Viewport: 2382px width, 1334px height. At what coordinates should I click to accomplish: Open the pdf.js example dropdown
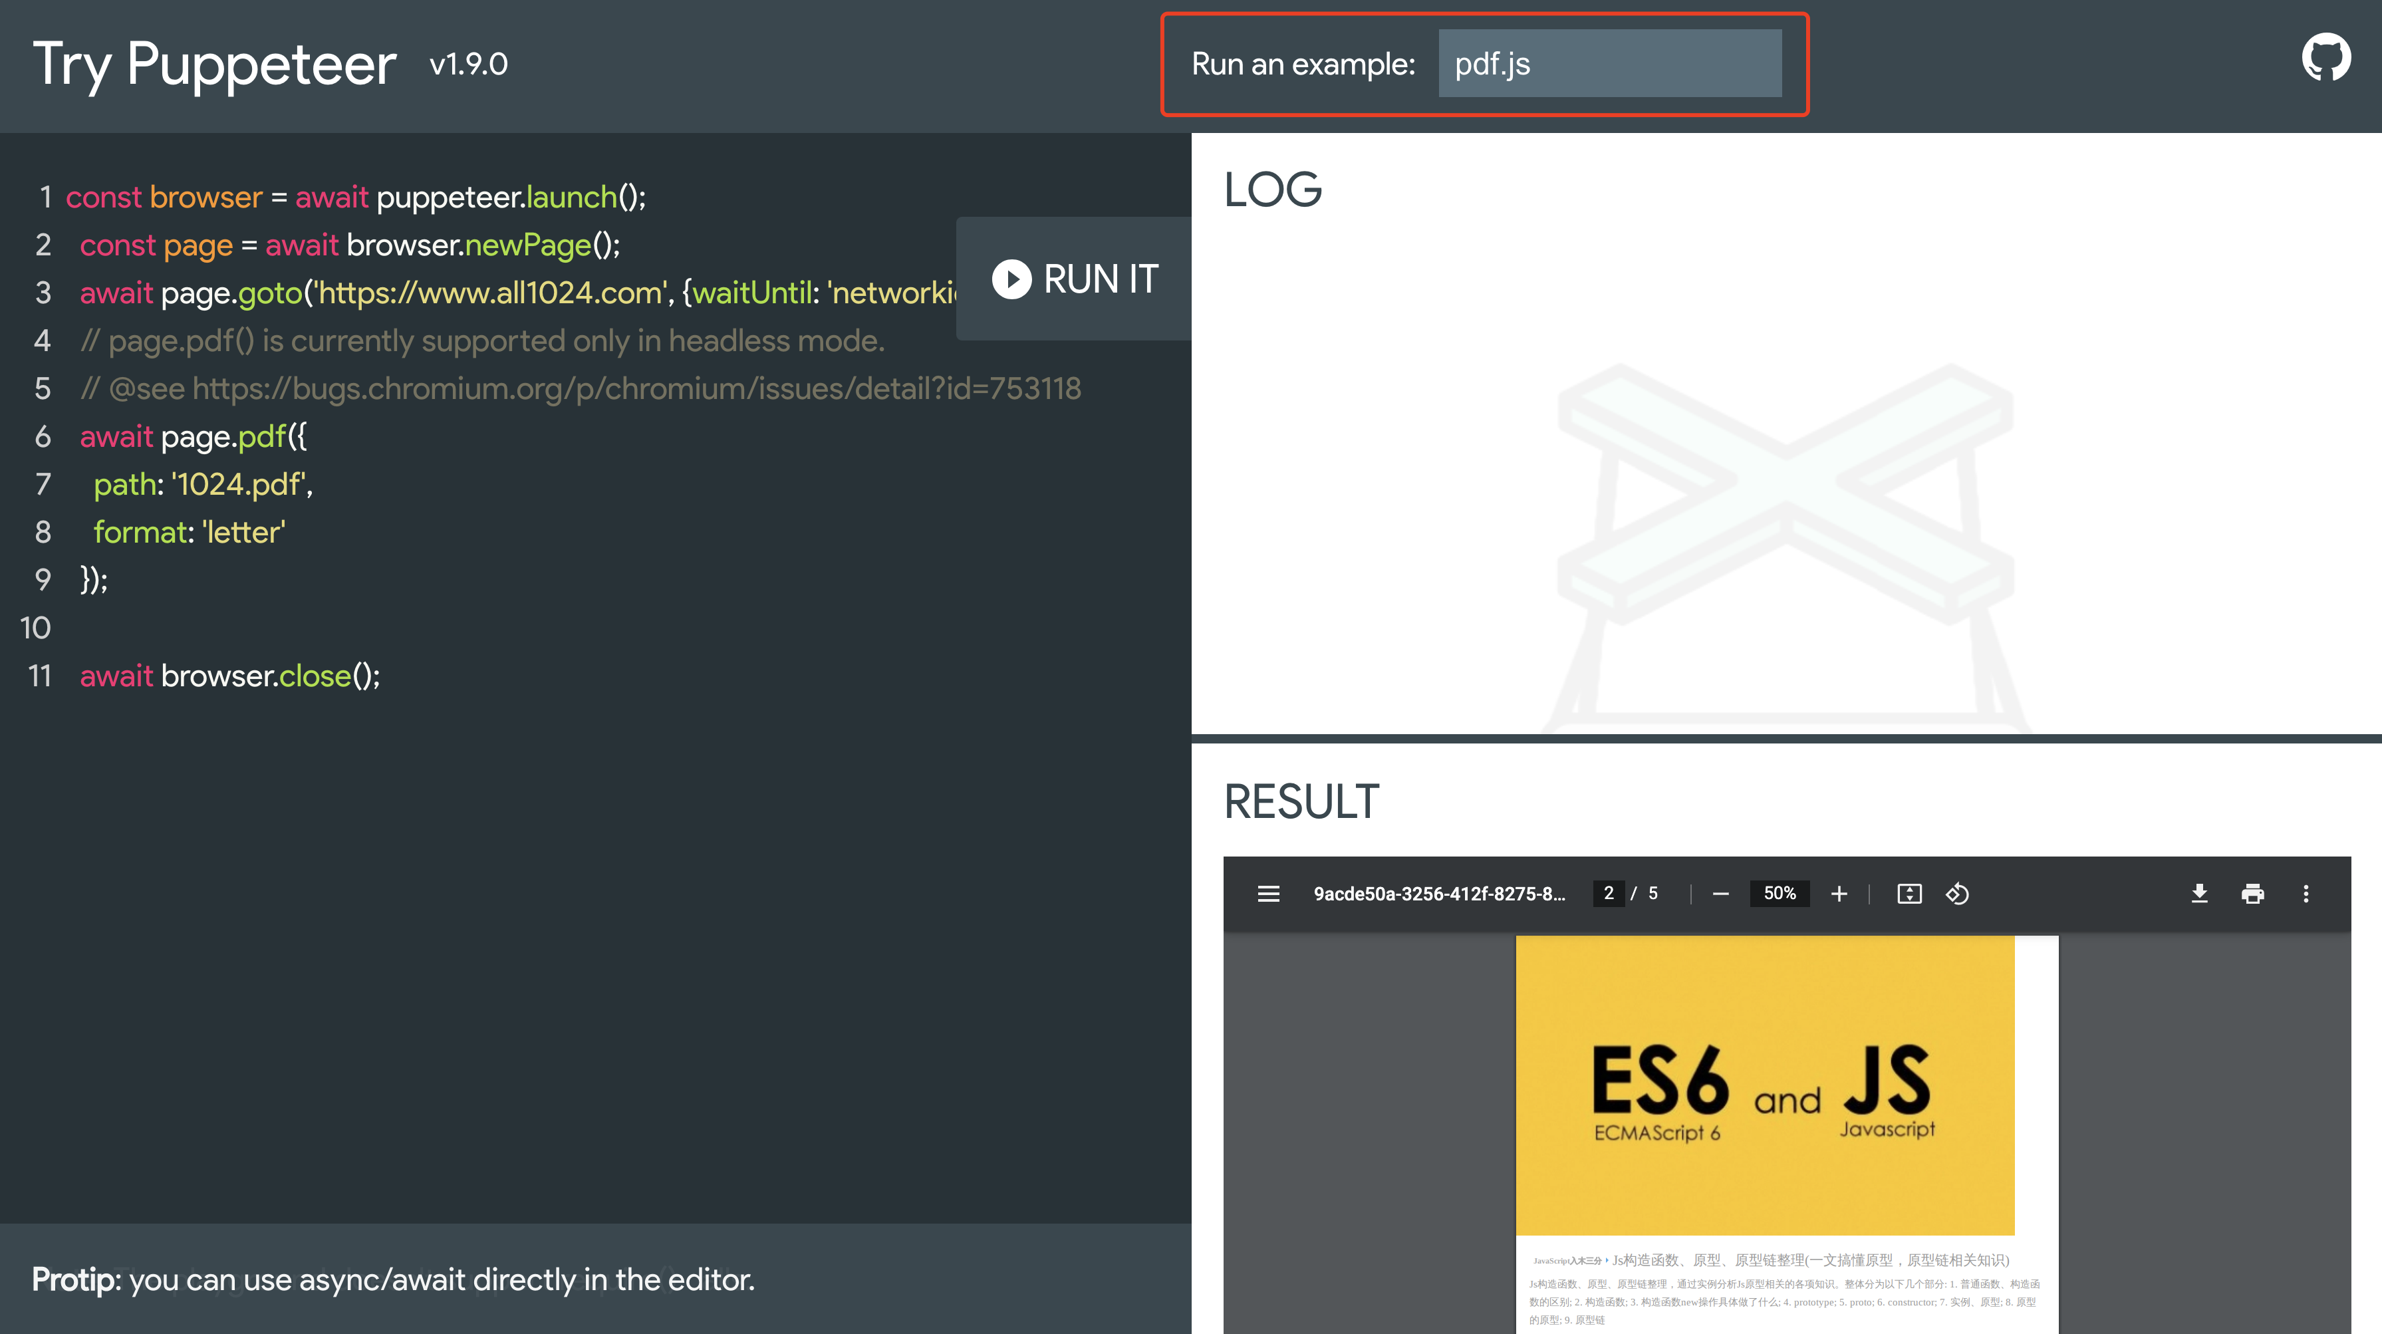click(1609, 64)
